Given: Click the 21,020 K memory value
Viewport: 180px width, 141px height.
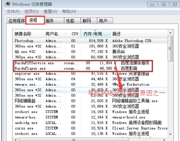Looking at the screenshot, I should [99, 101].
